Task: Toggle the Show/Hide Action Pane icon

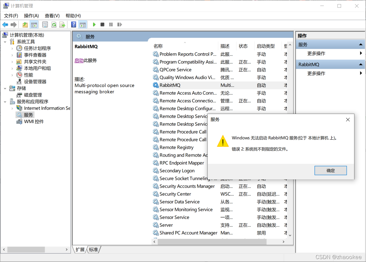Action: 83,25
